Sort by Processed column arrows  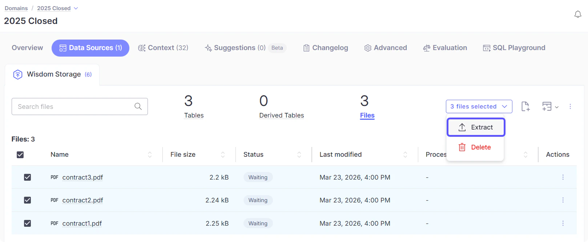point(525,155)
